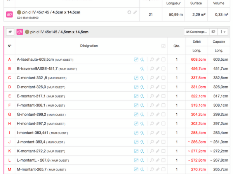Check the box for H-montant-297,2
This screenshot has height=174, width=233.
pyautogui.click(x=163, y=124)
